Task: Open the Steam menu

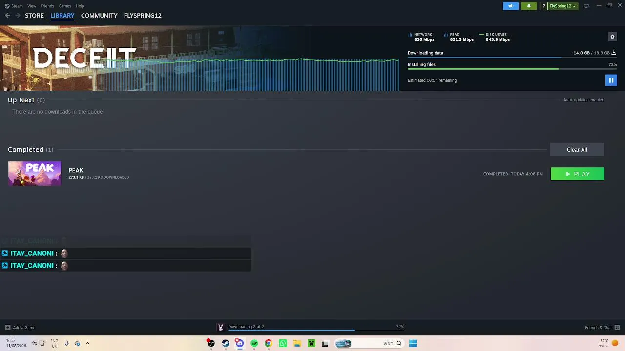Action: tap(17, 6)
